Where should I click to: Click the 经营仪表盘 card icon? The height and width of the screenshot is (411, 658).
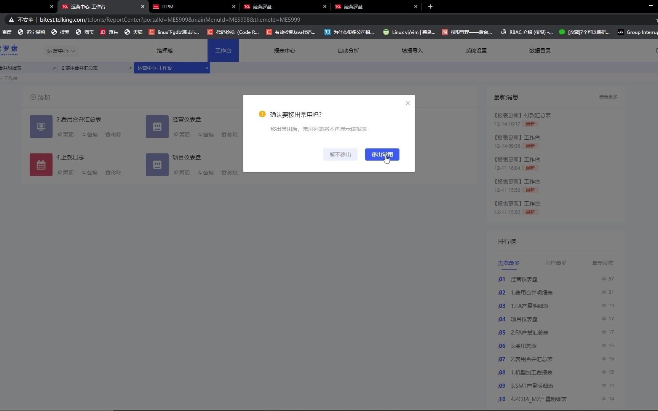[157, 127]
